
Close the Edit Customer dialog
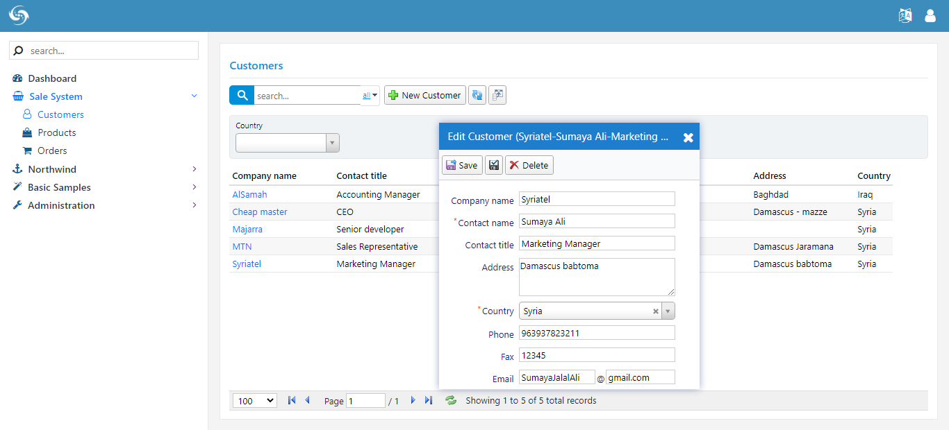tap(688, 137)
